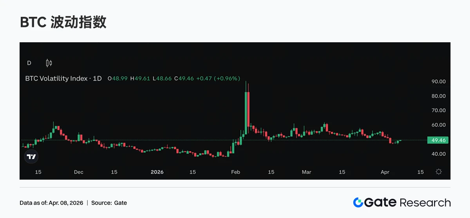Click the TradingView logo badge

(31, 157)
